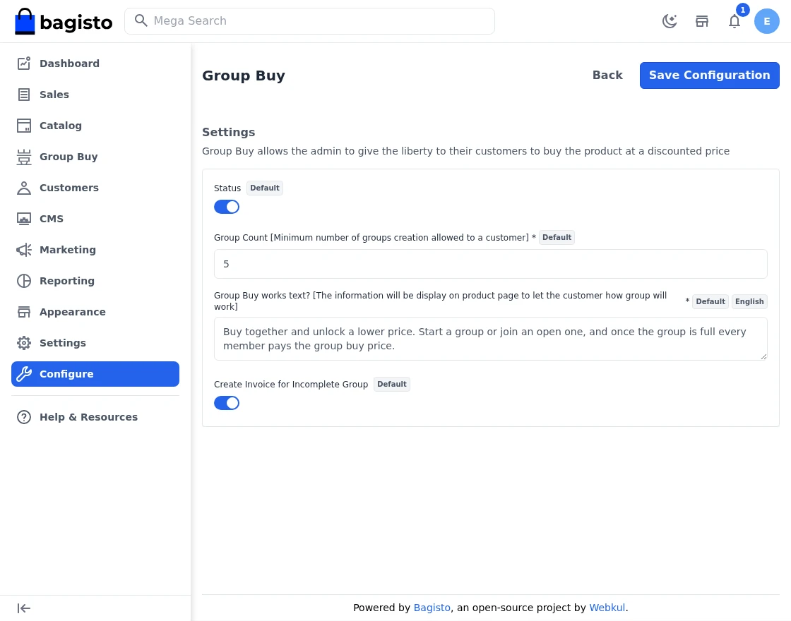The image size is (791, 621).
Task: Click the Default badge next to Status
Action: click(x=264, y=188)
